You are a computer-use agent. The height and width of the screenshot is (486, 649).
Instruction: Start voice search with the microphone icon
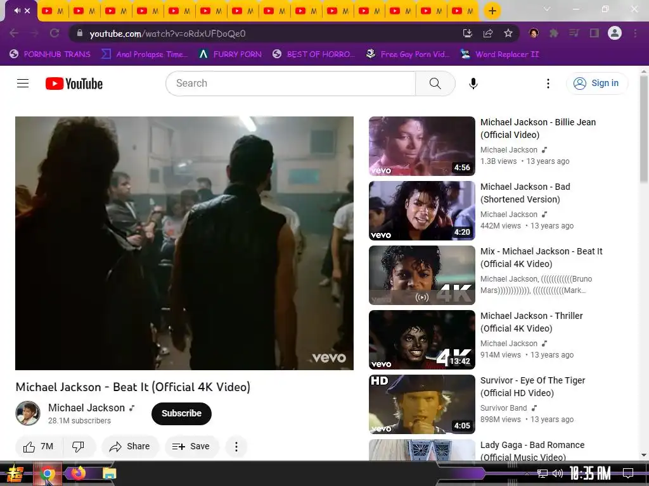tap(473, 84)
